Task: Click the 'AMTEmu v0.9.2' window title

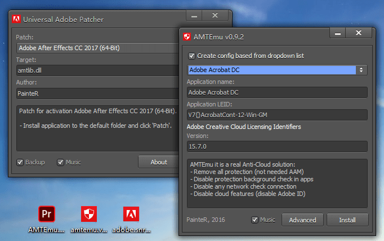Action: (x=218, y=37)
